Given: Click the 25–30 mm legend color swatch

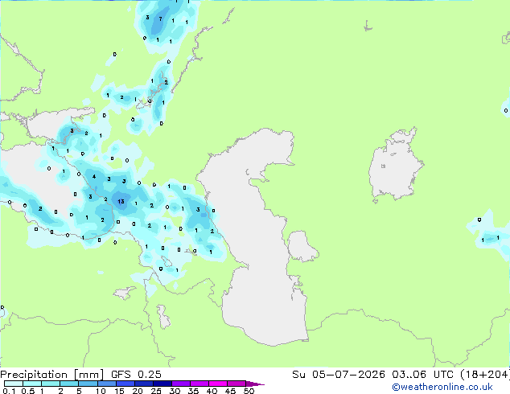Looking at the screenshot, I should [162, 384].
